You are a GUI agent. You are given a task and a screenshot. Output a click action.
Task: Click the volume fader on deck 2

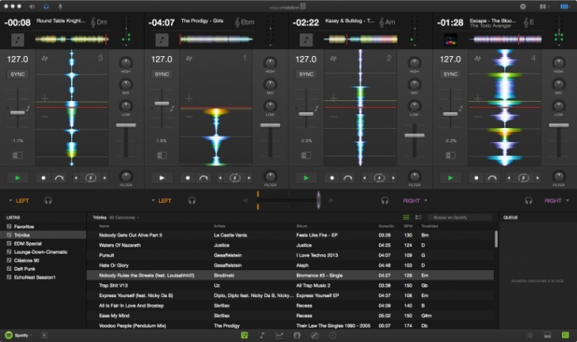point(415,135)
